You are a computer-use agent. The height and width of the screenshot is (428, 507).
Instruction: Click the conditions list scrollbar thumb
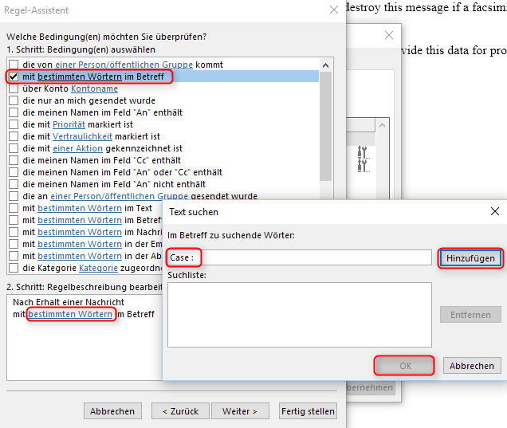tap(325, 126)
